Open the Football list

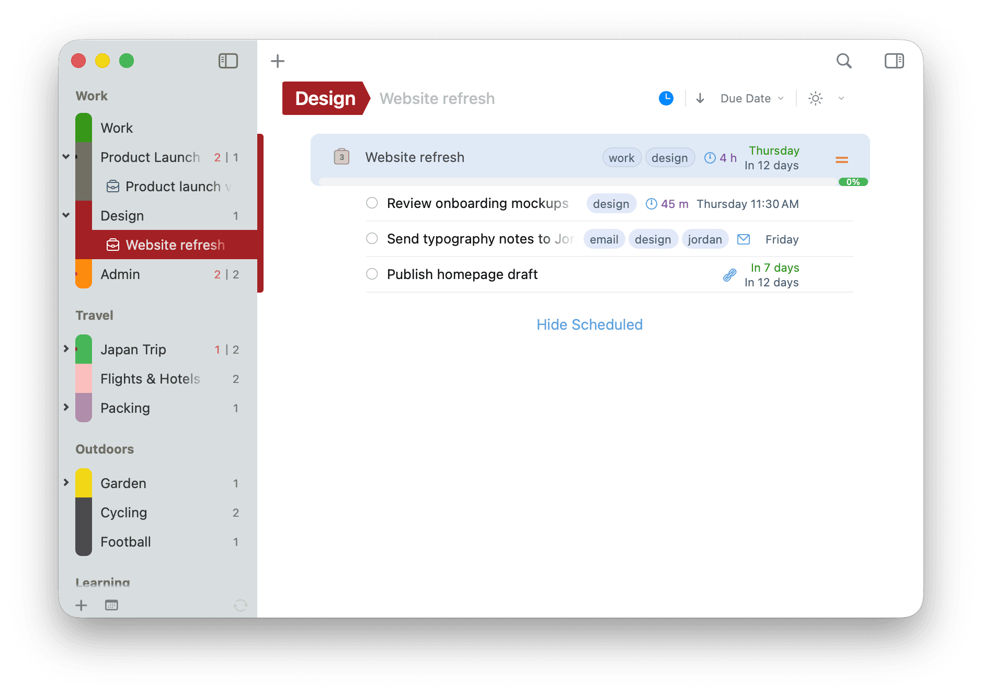pyautogui.click(x=166, y=542)
